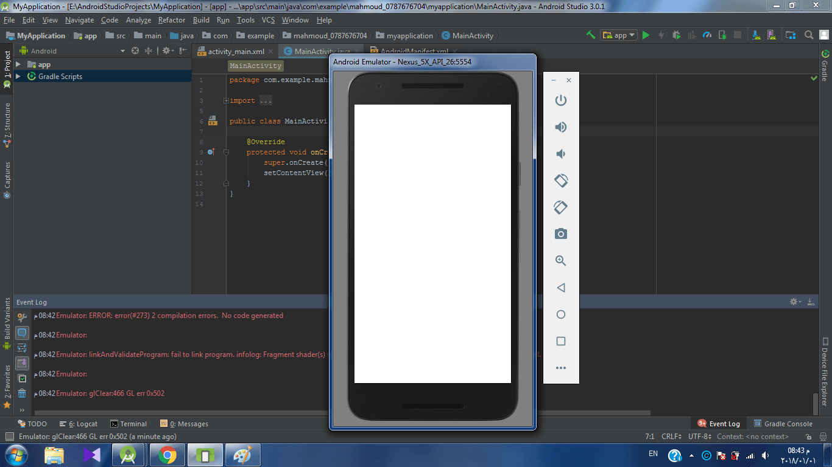Open the Build menu
Viewport: 832px width, 467px height.
tap(201, 20)
